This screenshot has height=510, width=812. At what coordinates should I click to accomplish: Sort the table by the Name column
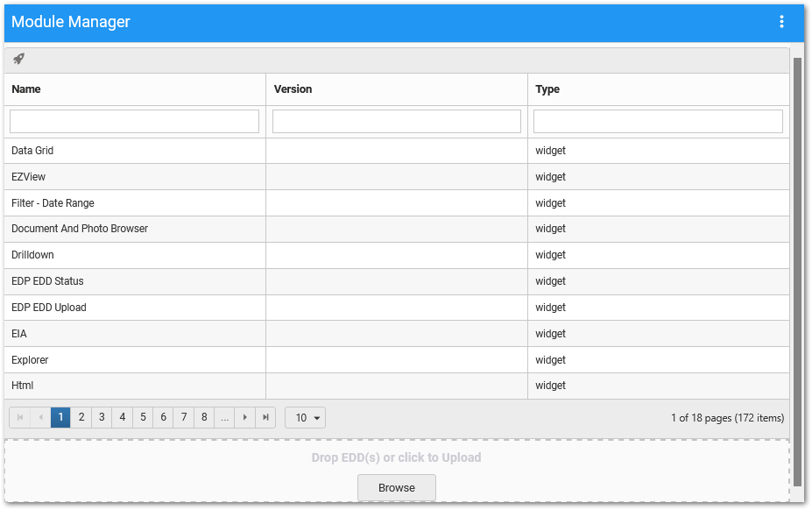click(25, 89)
